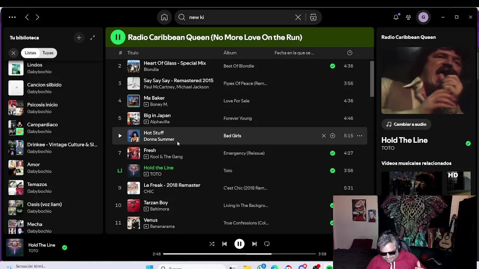The width and height of the screenshot is (479, 269).
Task: Toggle saved check for Fresh
Action: click(x=332, y=153)
